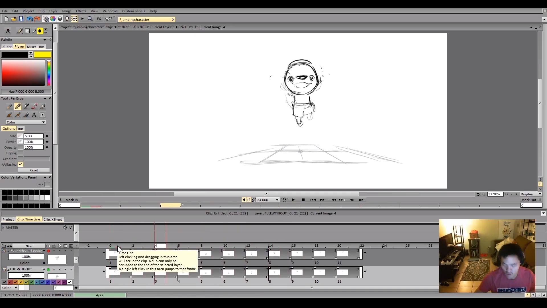This screenshot has width=547, height=308.
Task: Open the Custom panels menu
Action: pos(134,11)
